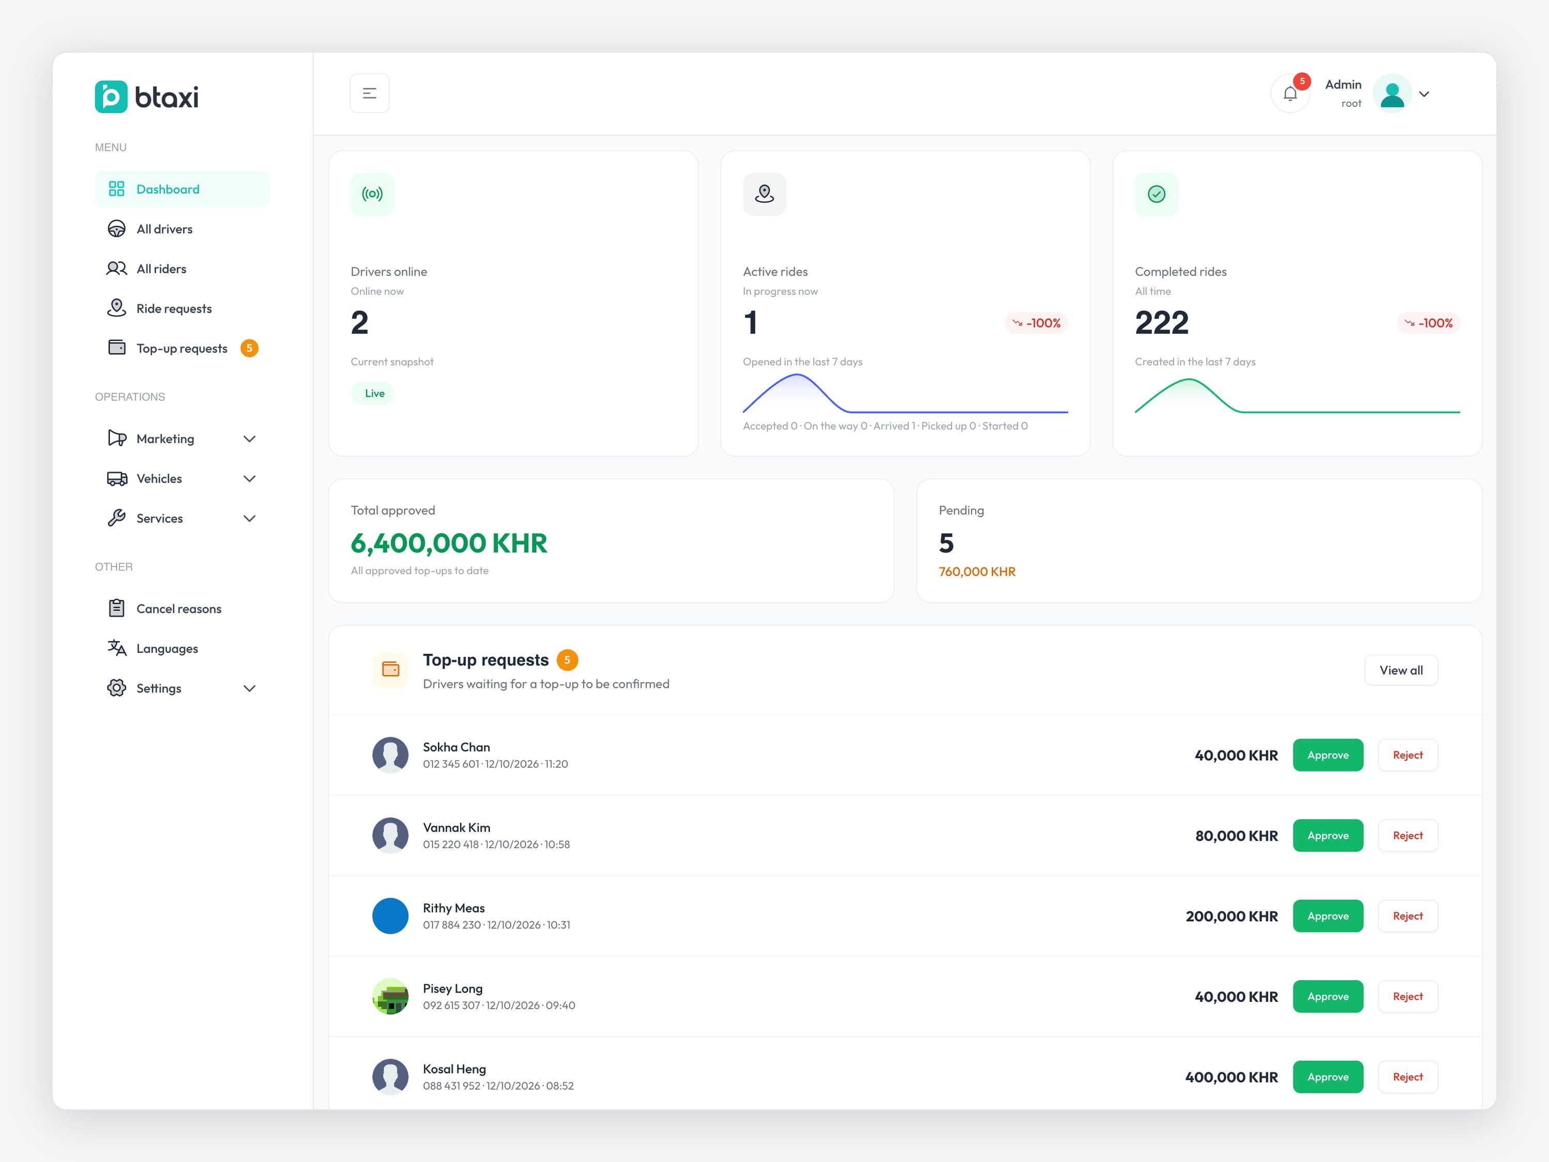Click the Completed rides checkmark icon
1549x1162 pixels.
(1156, 194)
